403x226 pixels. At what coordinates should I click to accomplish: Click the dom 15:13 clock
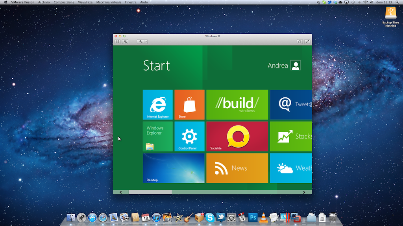coord(384,2)
